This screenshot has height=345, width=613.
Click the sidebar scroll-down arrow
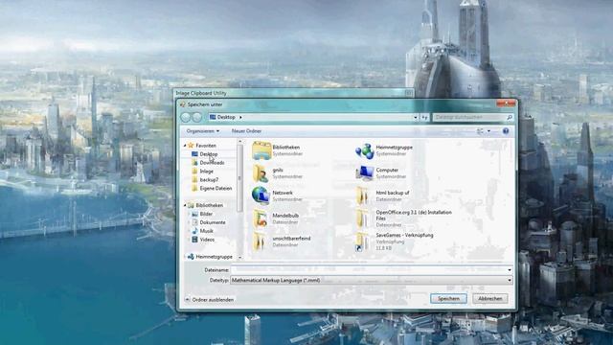(x=240, y=258)
